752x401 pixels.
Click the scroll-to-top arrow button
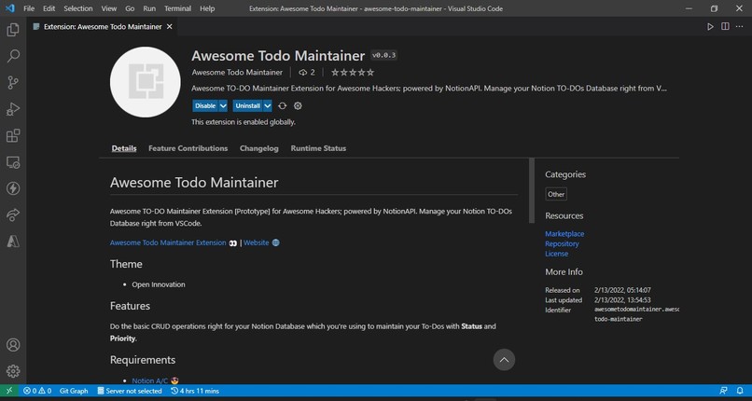click(504, 359)
